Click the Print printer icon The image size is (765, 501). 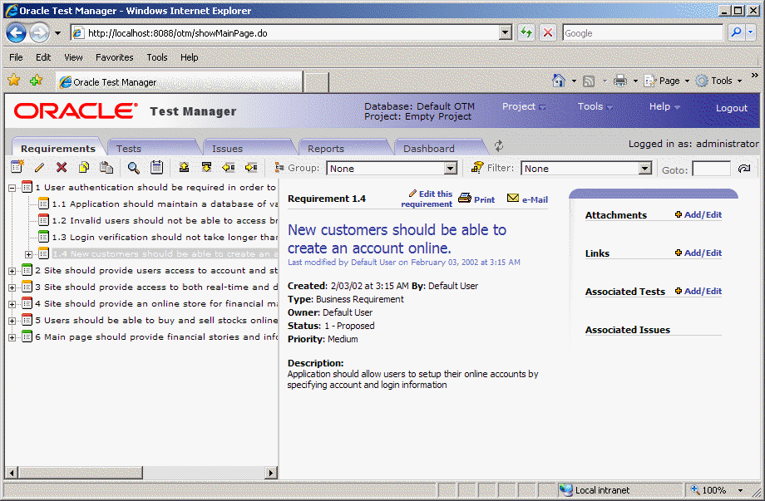pos(465,198)
